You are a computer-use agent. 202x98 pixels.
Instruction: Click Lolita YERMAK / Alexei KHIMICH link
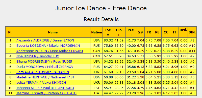[x=41, y=83]
